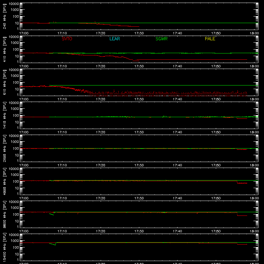The width and height of the screenshot is (264, 264).
Task: Select the 610 MHz [SFU] axis label
Action: 4,82
